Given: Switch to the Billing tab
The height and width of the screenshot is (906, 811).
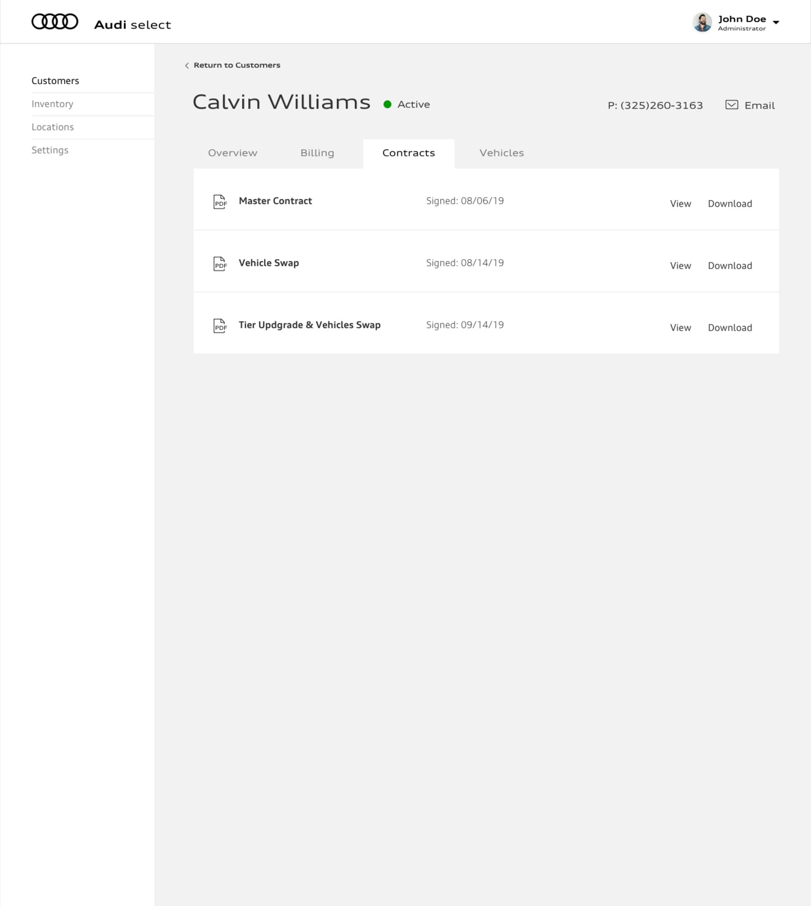Looking at the screenshot, I should tap(317, 153).
